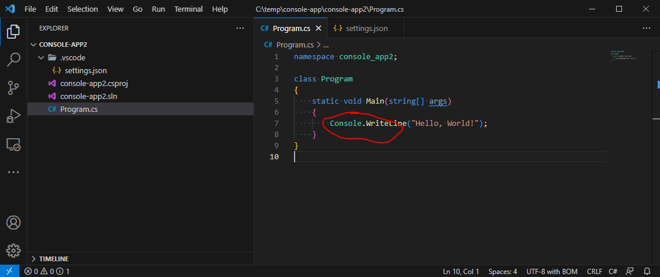Image resolution: width=660 pixels, height=277 pixels.
Task: Click line number 7 in gutter
Action: [276, 124]
